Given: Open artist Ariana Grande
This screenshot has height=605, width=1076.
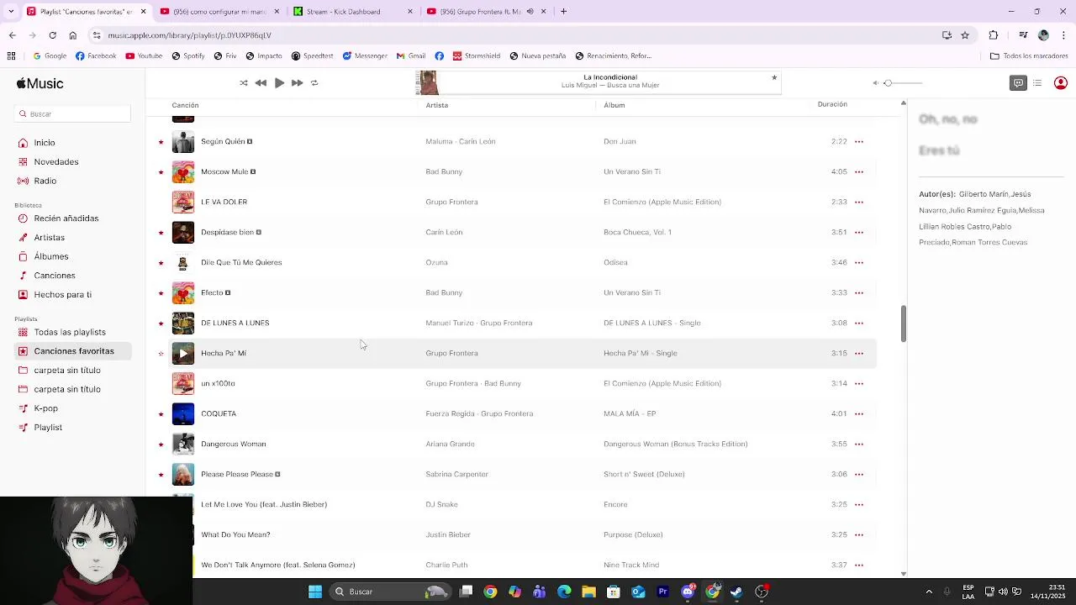Looking at the screenshot, I should (x=450, y=444).
